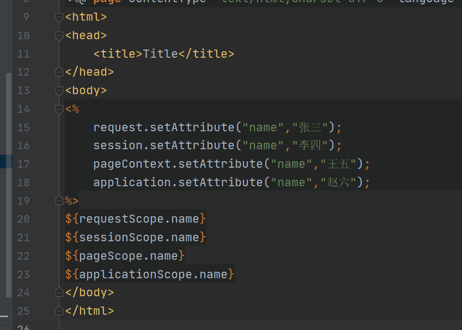The image size is (462, 330).
Task: Select line number 11 in the gutter
Action: coord(23,54)
